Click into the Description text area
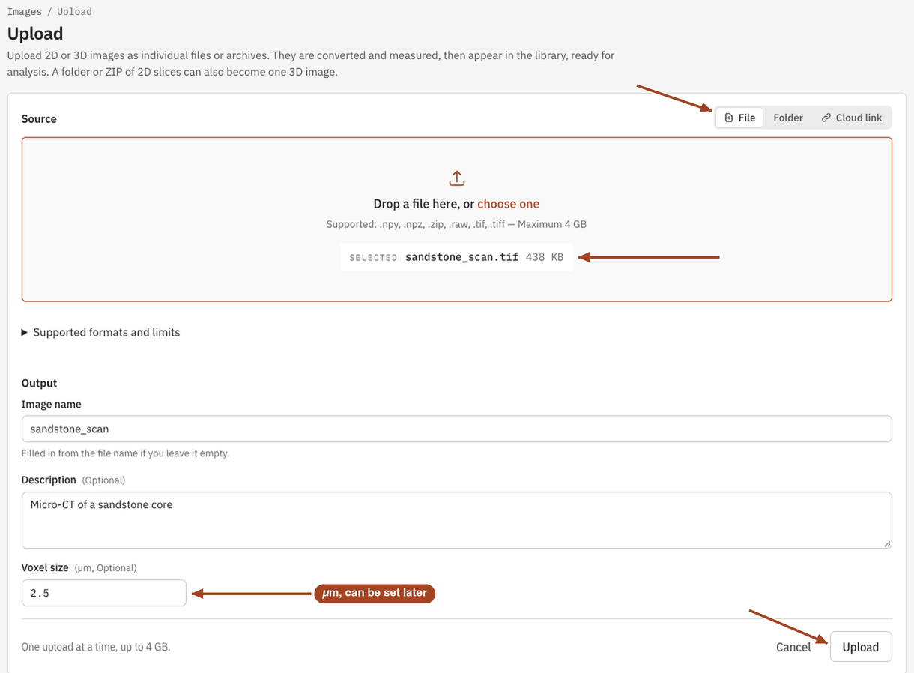Image resolution: width=914 pixels, height=673 pixels. click(457, 520)
